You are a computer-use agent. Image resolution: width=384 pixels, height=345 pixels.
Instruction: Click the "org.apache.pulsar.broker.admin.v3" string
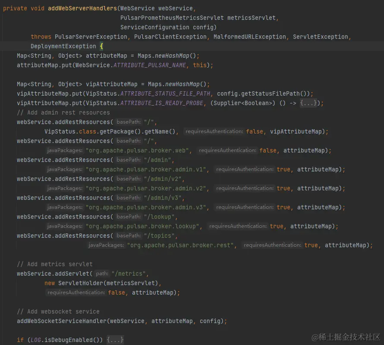pyautogui.click(x=146, y=207)
